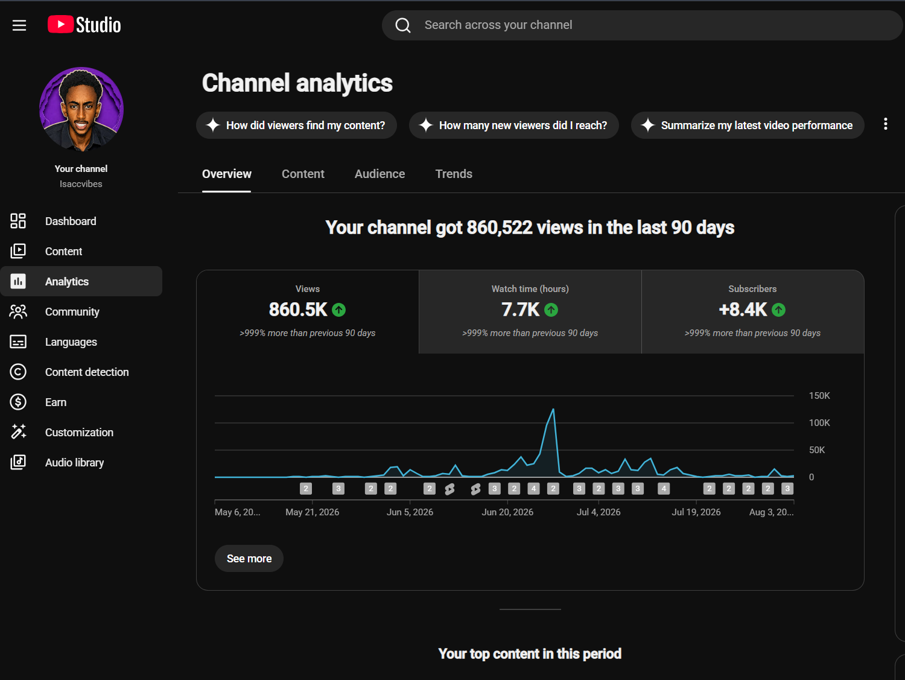The height and width of the screenshot is (680, 905).
Task: Open the three-dot more options menu
Action: pos(885,124)
